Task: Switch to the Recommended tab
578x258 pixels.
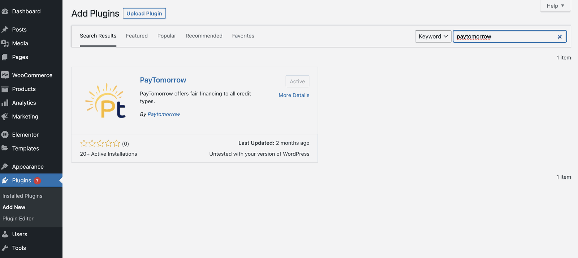Action: click(204, 36)
